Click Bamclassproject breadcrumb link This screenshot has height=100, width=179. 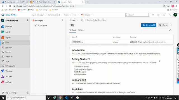click(x=54, y=15)
